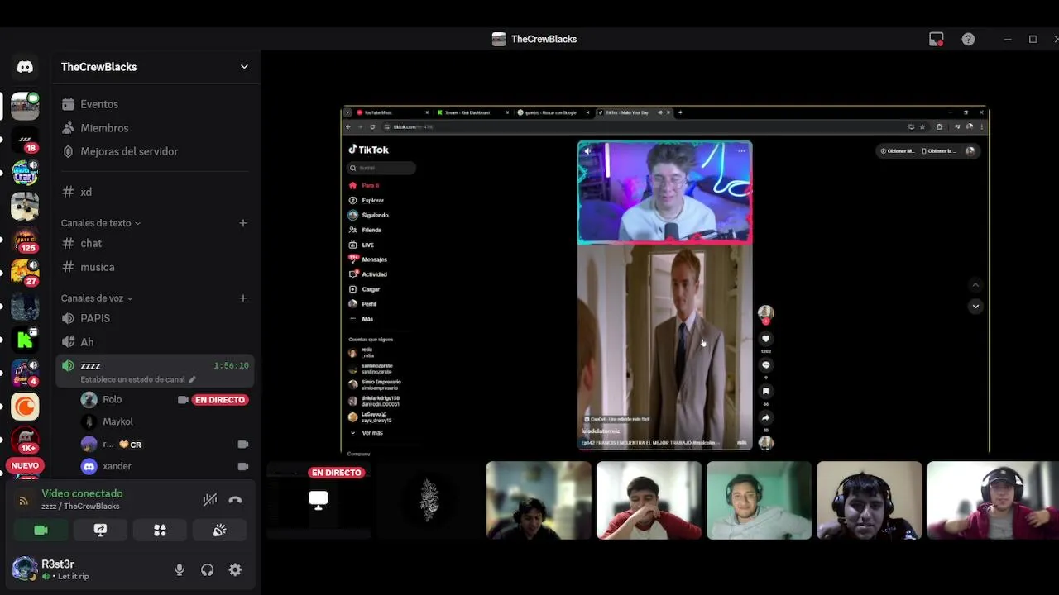Open user settings gear
Screen dimensions: 1059x595
tap(235, 569)
